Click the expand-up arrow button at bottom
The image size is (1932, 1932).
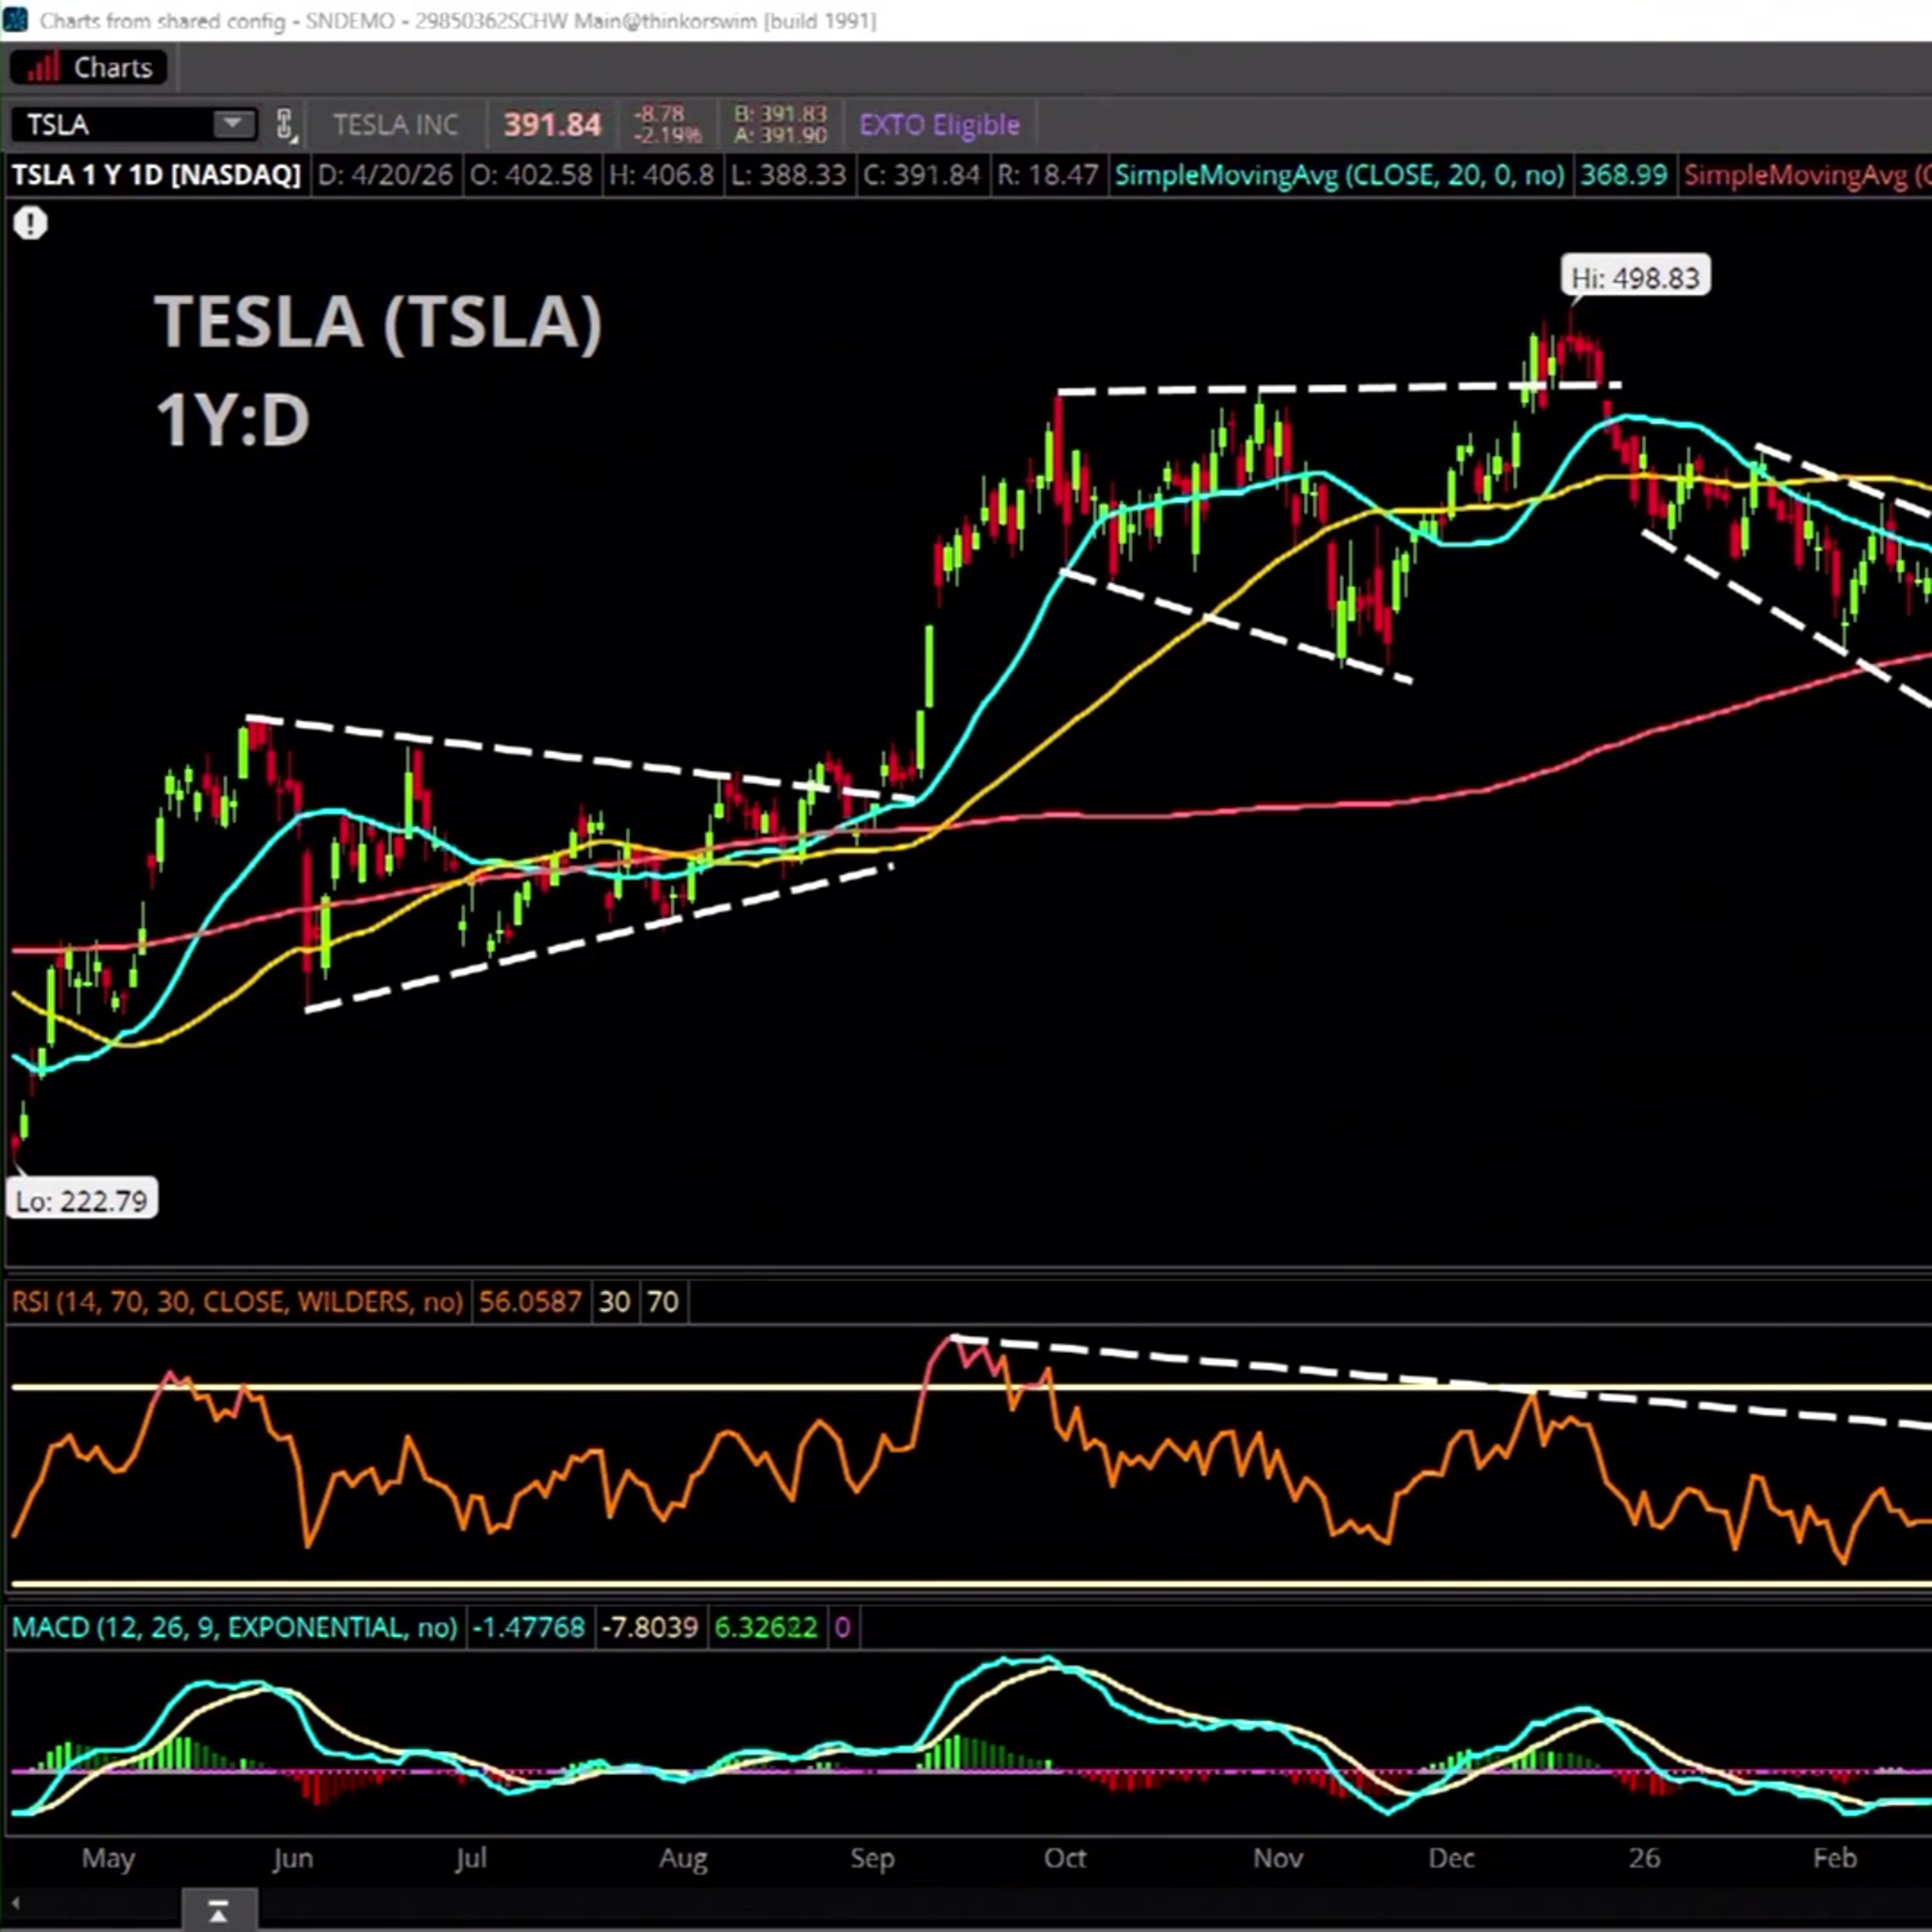tap(219, 1911)
